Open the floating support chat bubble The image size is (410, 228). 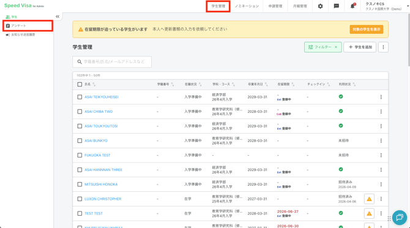399,217
